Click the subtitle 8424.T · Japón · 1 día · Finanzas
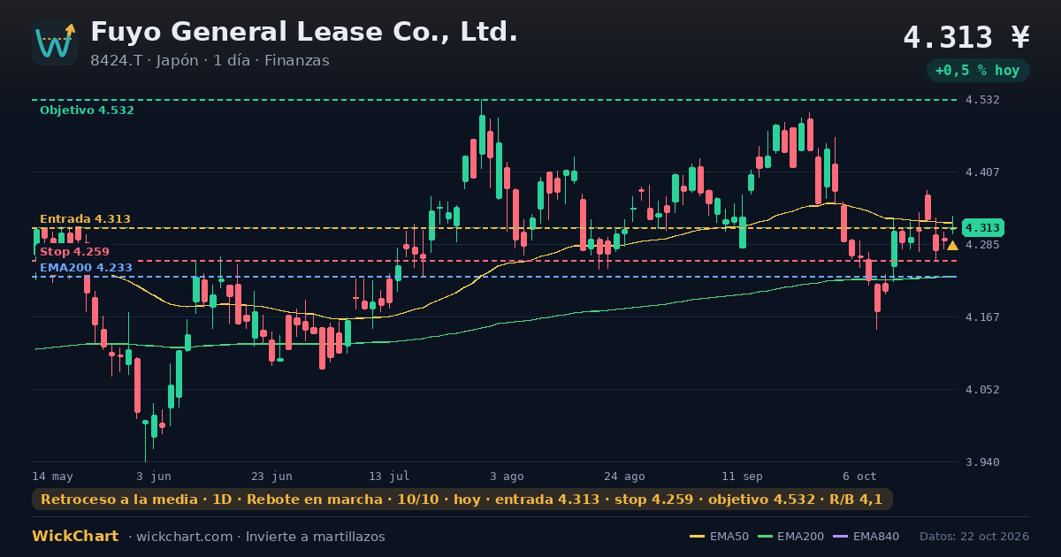This screenshot has width=1061, height=557. 210,60
